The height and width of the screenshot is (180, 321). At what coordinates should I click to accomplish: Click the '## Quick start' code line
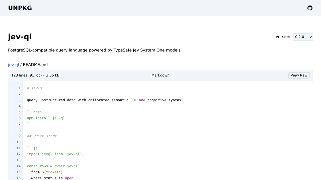click(x=42, y=136)
